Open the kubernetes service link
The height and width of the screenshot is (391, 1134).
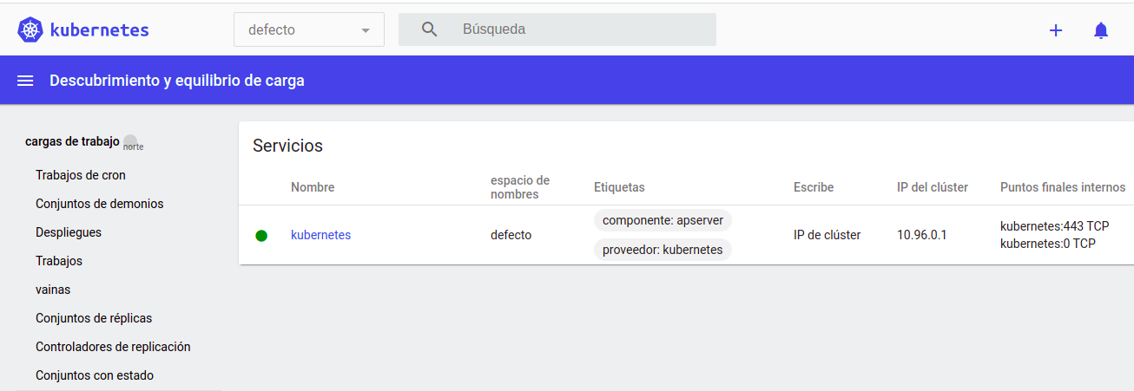pos(320,235)
